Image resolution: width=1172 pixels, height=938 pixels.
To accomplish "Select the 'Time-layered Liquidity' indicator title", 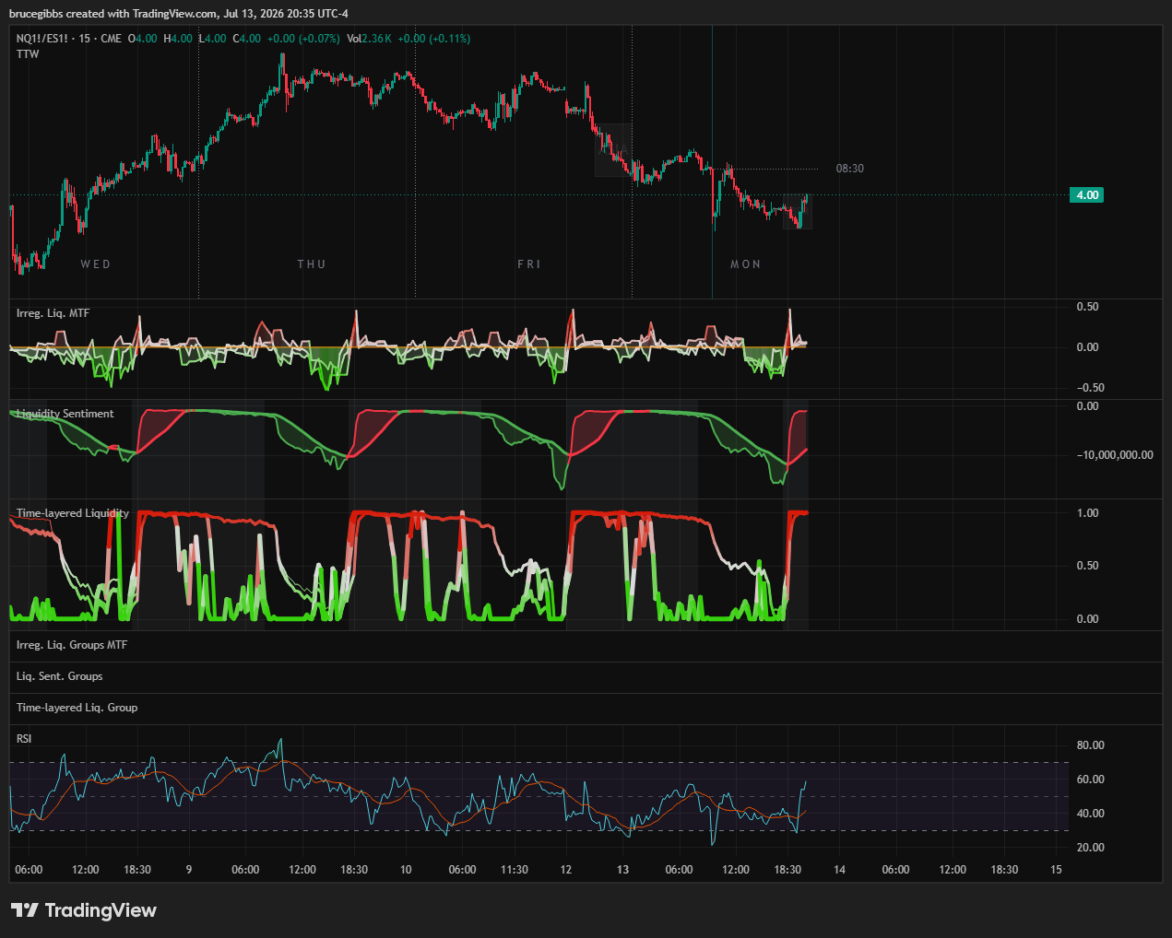I will pos(73,513).
